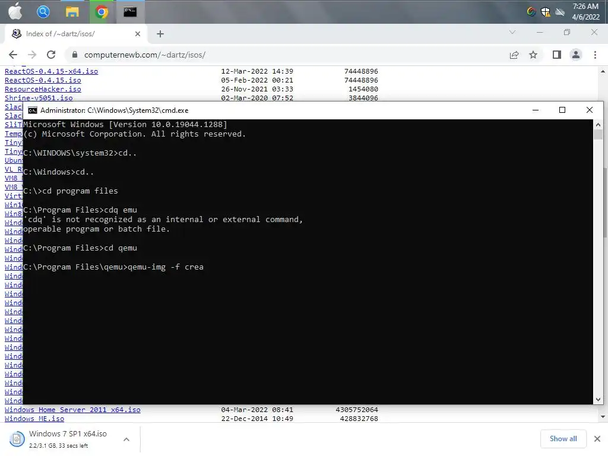Go forward in Chrome
The image size is (608, 456).
click(32, 55)
